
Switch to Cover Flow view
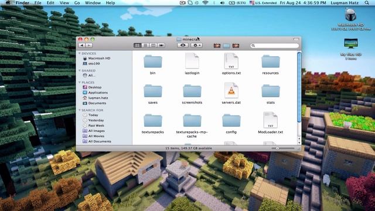point(161,45)
